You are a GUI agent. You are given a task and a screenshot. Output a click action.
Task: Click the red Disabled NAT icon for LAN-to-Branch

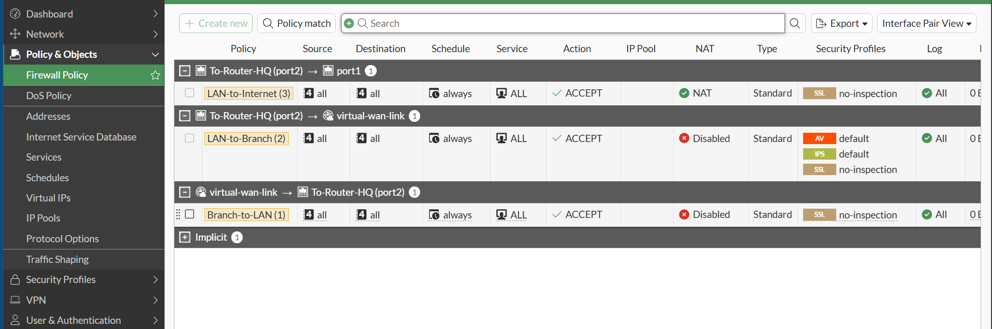[x=684, y=138]
